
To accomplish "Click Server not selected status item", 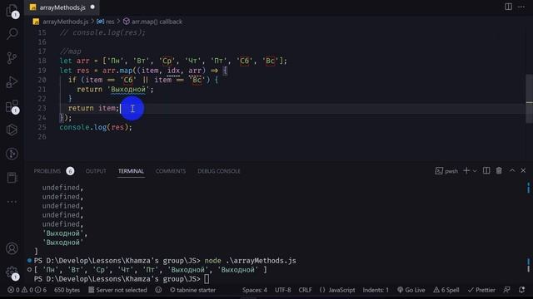I will (x=117, y=290).
